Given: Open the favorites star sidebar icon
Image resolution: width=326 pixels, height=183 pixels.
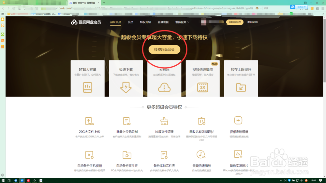Looking at the screenshot, I should click(3, 19).
